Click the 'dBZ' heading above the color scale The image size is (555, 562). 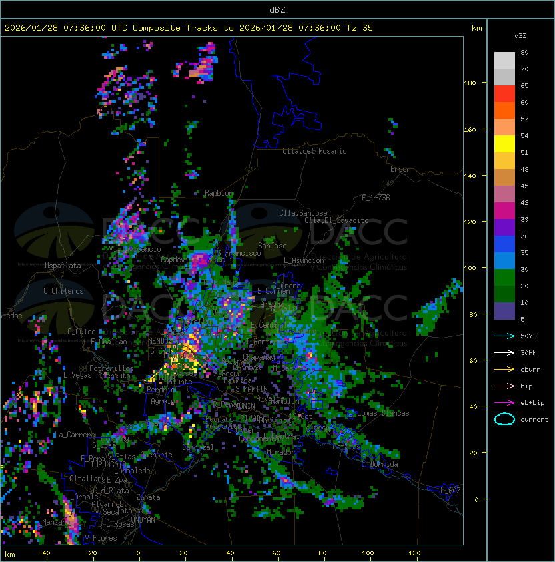(x=520, y=36)
